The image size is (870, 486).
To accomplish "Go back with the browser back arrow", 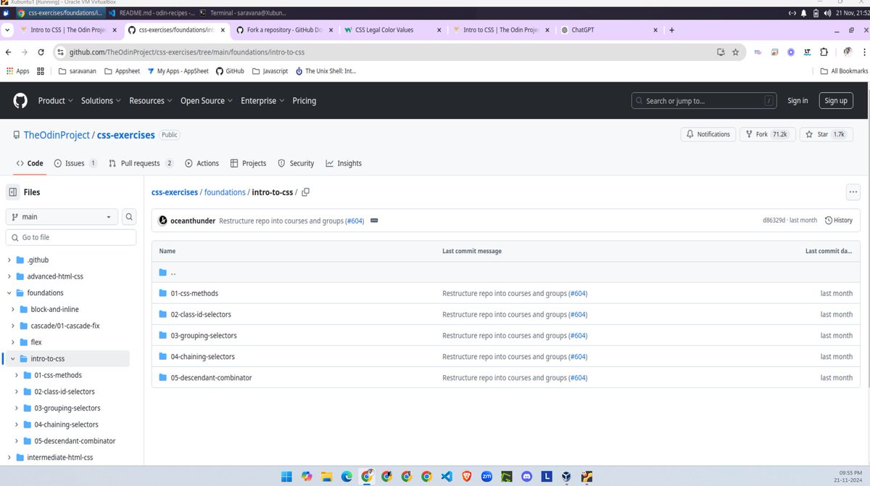I will pos(9,52).
